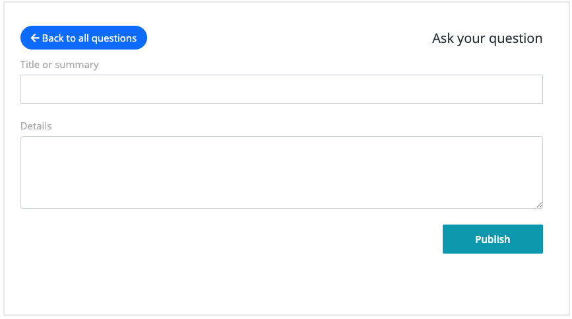Click the teal Publish button
The height and width of the screenshot is (319, 572).
[x=492, y=239]
